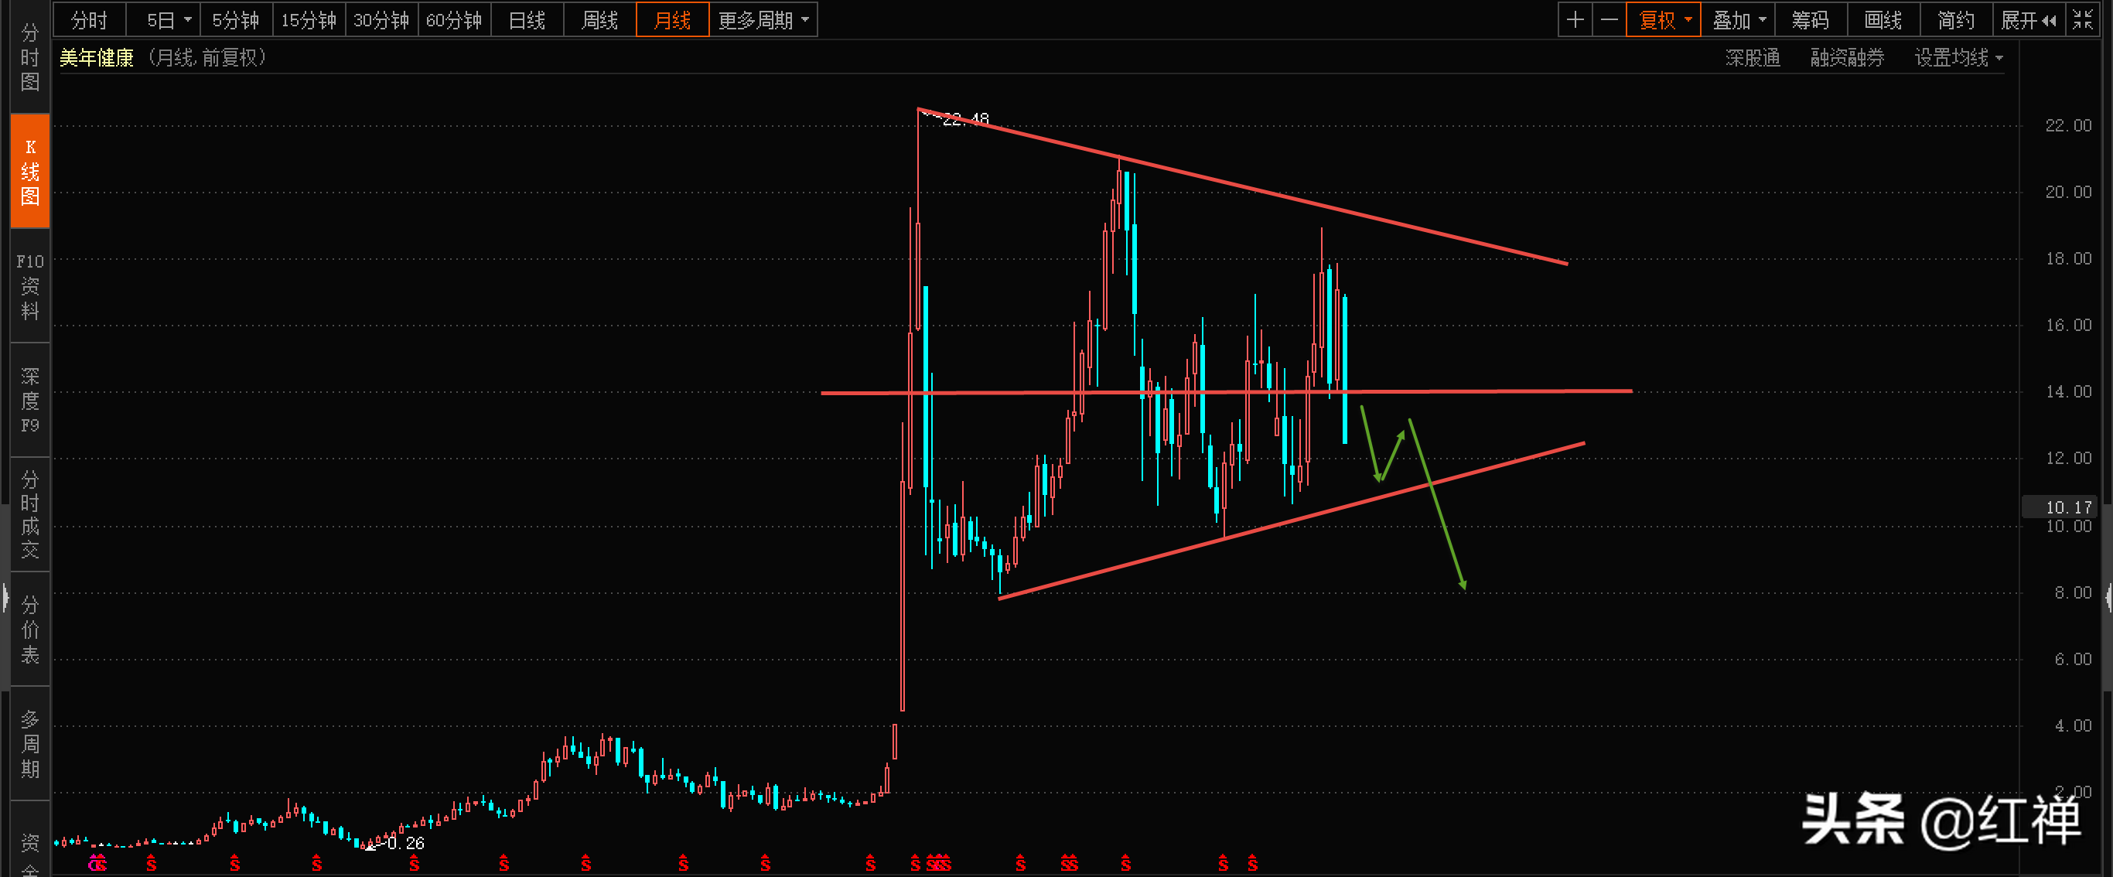Click the left edge panel collapse handle
Screen dimensions: 2113x877
(x=5, y=597)
